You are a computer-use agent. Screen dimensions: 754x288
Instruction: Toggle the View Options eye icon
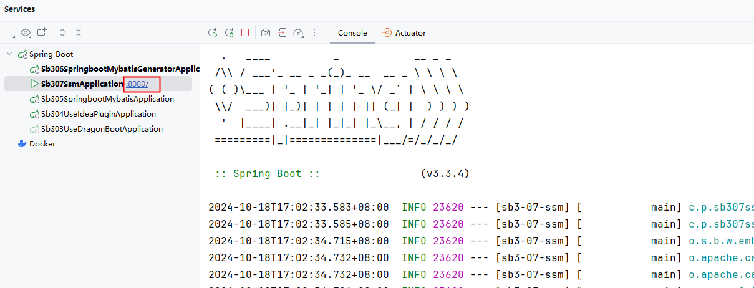[x=26, y=32]
